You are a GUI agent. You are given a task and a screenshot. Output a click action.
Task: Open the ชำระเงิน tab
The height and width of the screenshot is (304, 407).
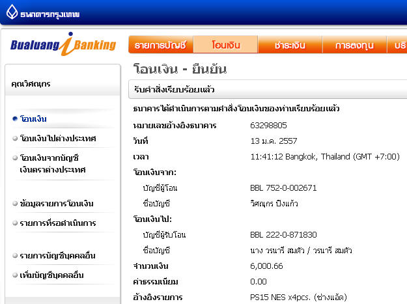[x=290, y=45]
